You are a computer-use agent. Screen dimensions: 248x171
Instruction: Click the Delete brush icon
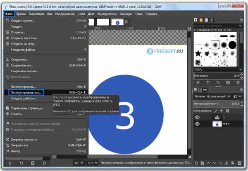[x=228, y=83]
